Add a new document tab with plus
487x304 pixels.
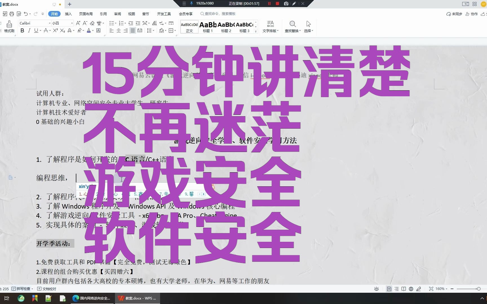[70, 4]
